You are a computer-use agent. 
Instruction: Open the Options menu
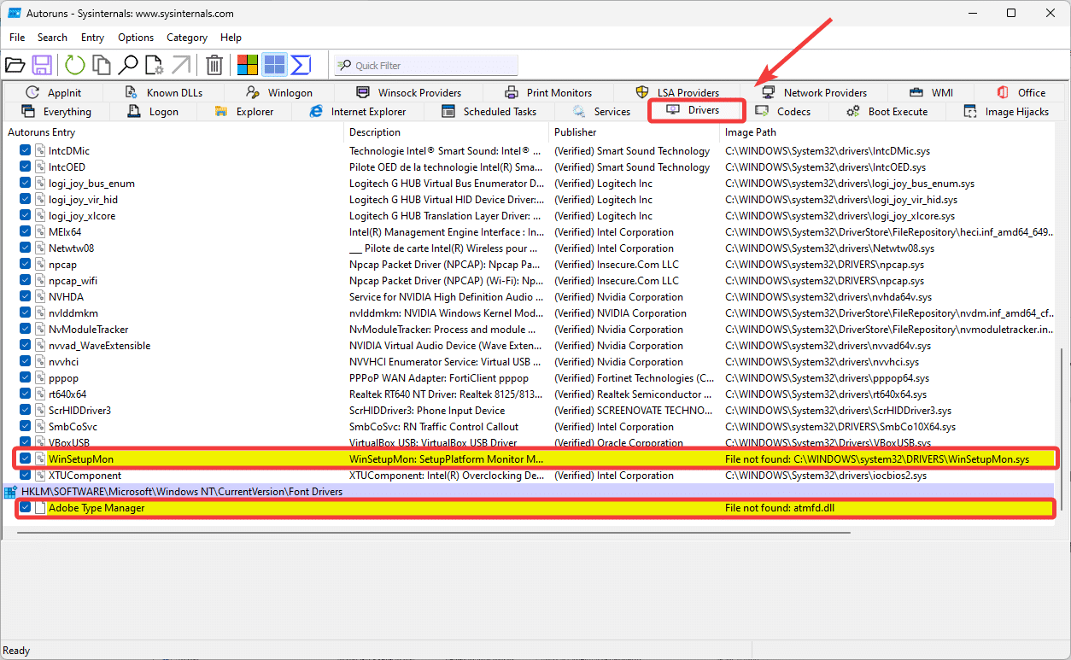(x=136, y=38)
